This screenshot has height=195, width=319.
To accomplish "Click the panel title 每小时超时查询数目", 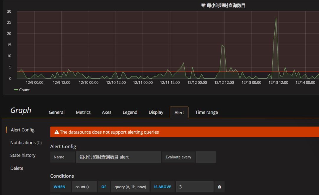I will click(x=226, y=6).
